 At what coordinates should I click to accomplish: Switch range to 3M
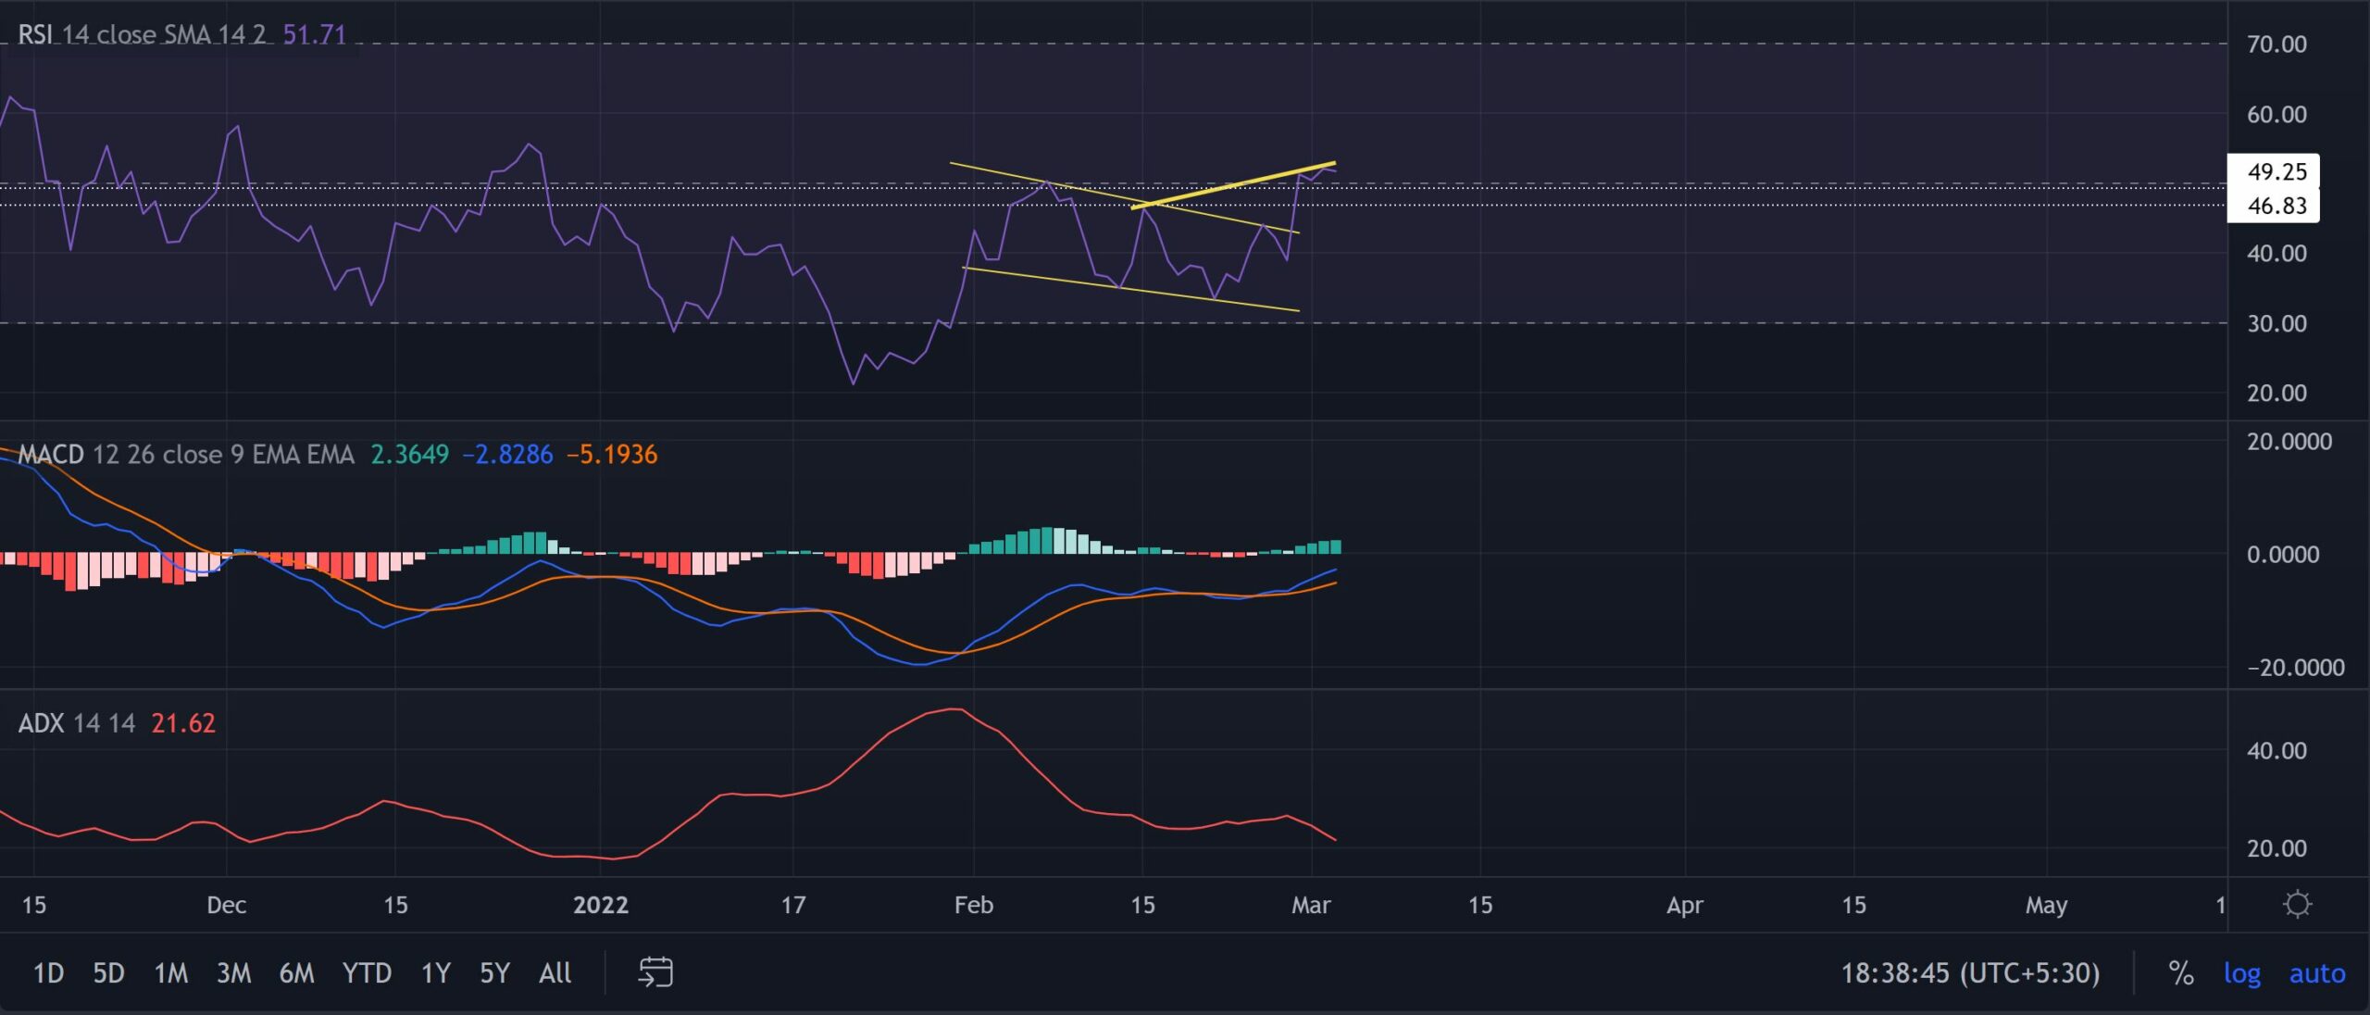[x=233, y=973]
